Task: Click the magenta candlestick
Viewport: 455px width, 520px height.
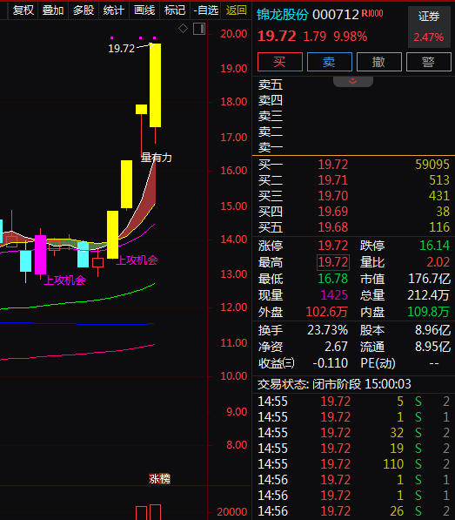Action: (40, 254)
